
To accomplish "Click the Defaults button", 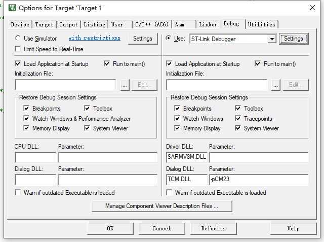I will click(213, 228).
